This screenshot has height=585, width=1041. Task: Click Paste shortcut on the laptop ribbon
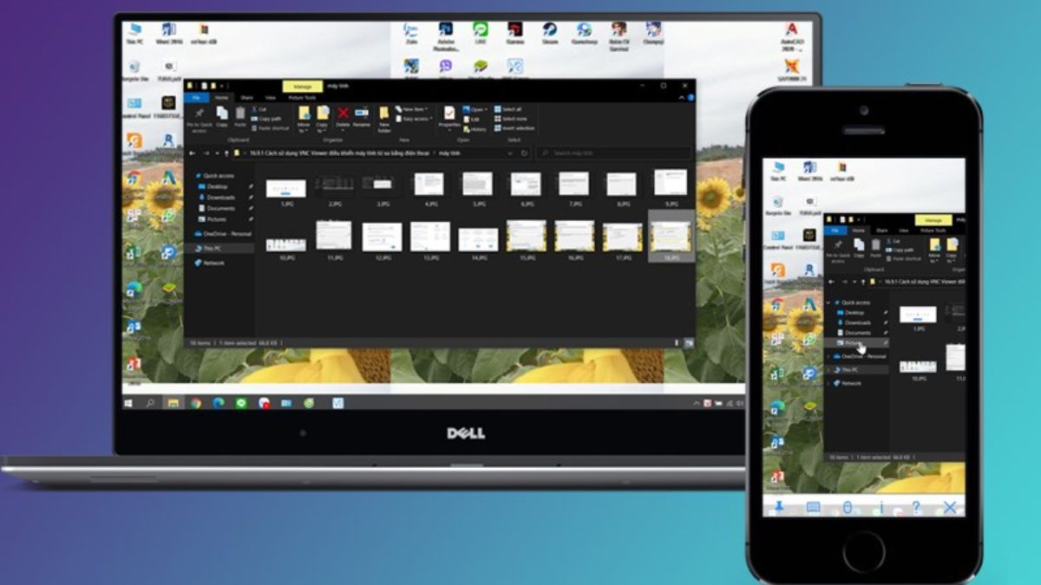(x=272, y=128)
